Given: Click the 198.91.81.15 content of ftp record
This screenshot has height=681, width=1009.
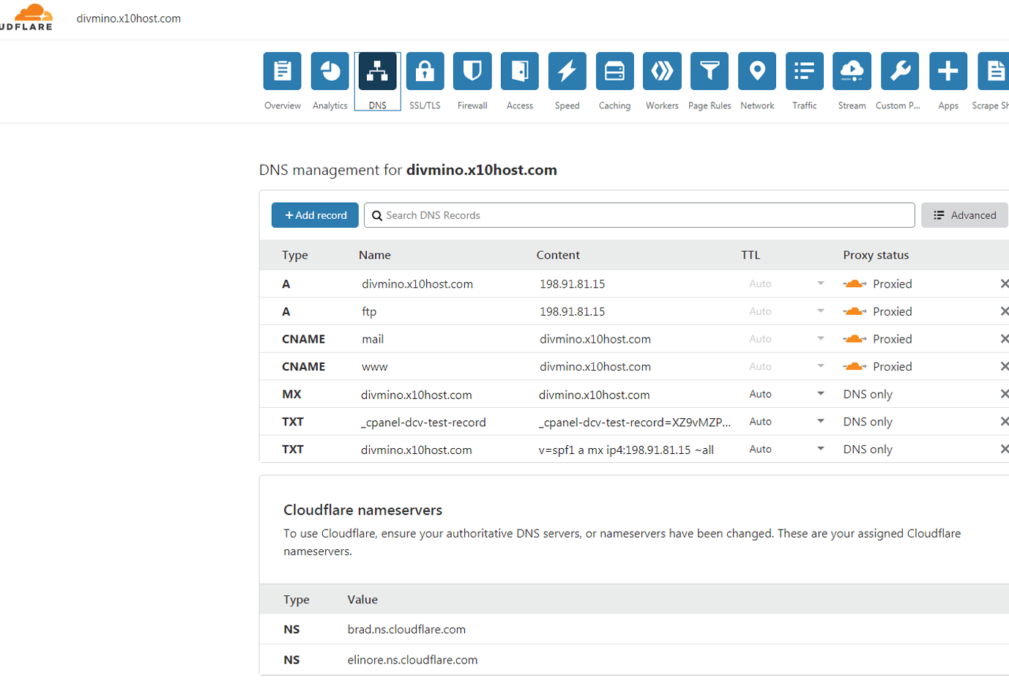Looking at the screenshot, I should pos(573,311).
